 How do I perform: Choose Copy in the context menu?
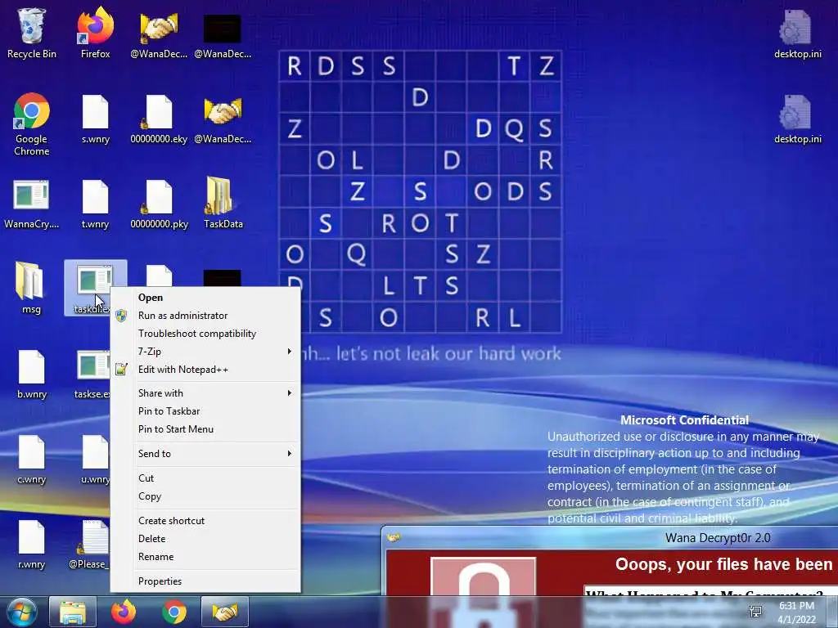(x=205, y=496)
